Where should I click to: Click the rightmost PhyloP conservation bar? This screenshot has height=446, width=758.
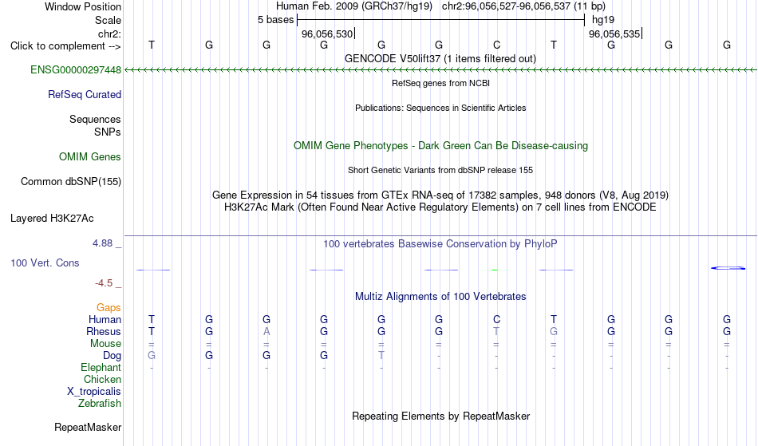tap(728, 268)
